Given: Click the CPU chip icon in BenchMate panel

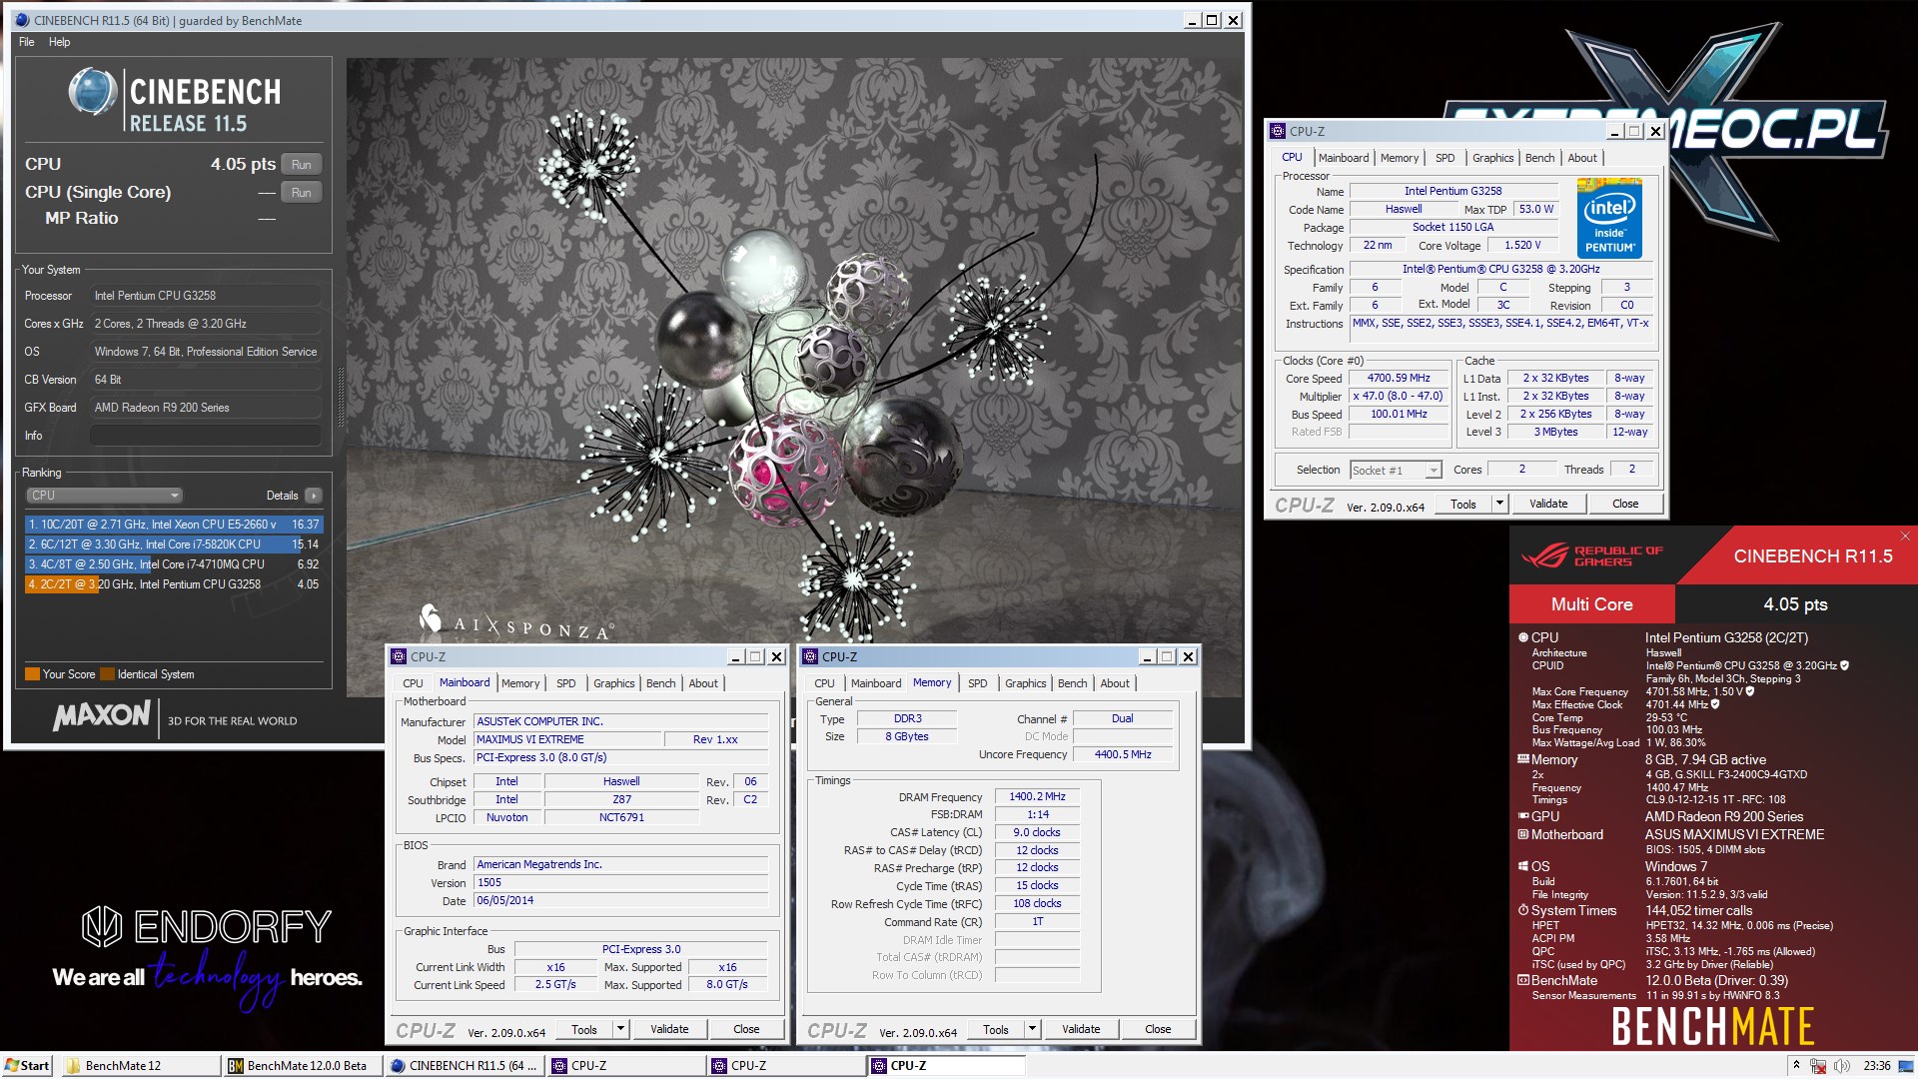Looking at the screenshot, I should point(1523,637).
